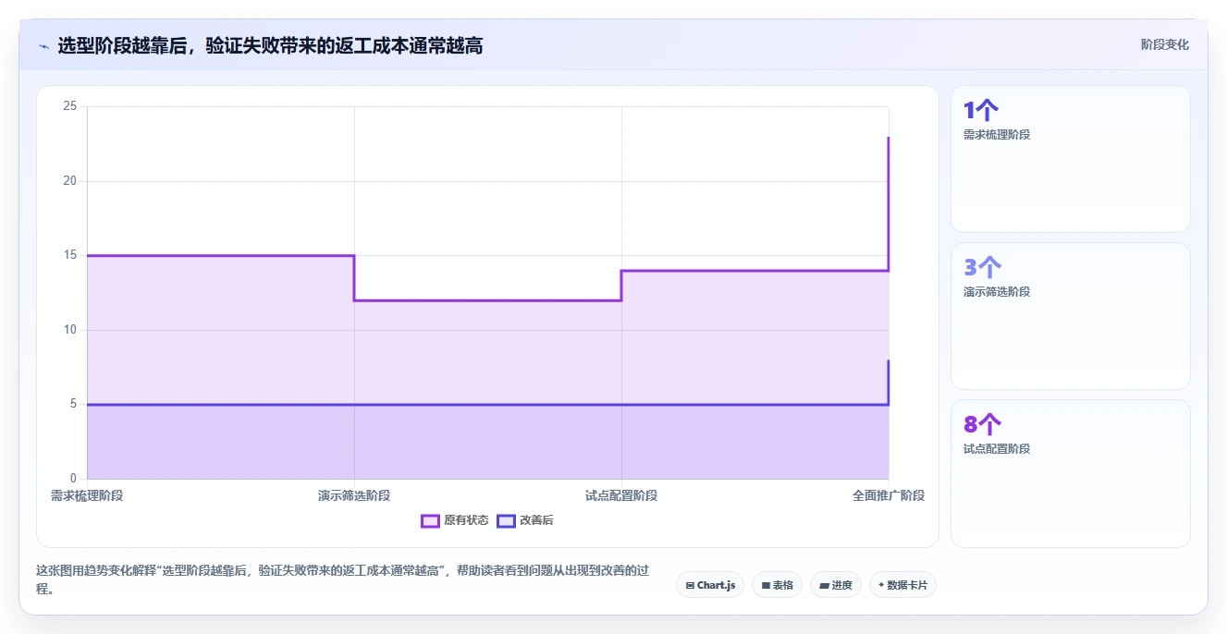Click the 演示筛选阶段 x-axis label
Viewport: 1227px width, 634px height.
click(354, 495)
